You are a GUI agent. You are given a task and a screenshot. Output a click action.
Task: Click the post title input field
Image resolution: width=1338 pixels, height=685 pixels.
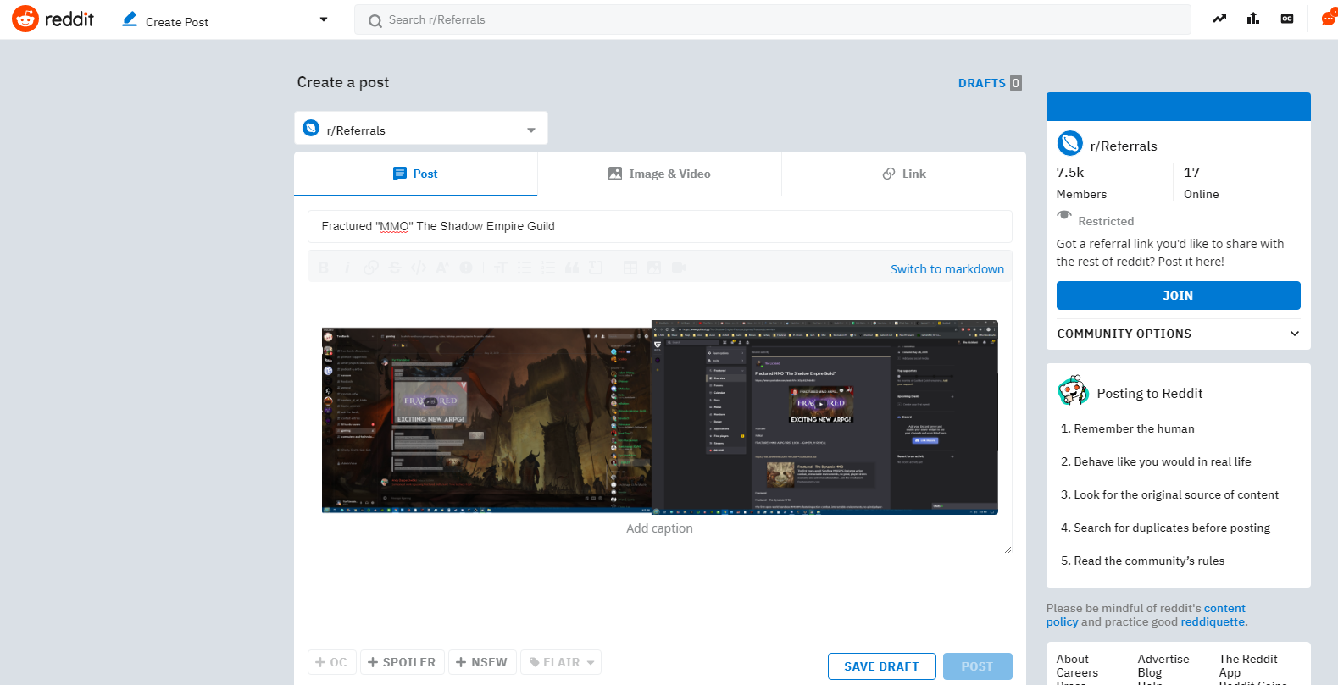coord(659,226)
